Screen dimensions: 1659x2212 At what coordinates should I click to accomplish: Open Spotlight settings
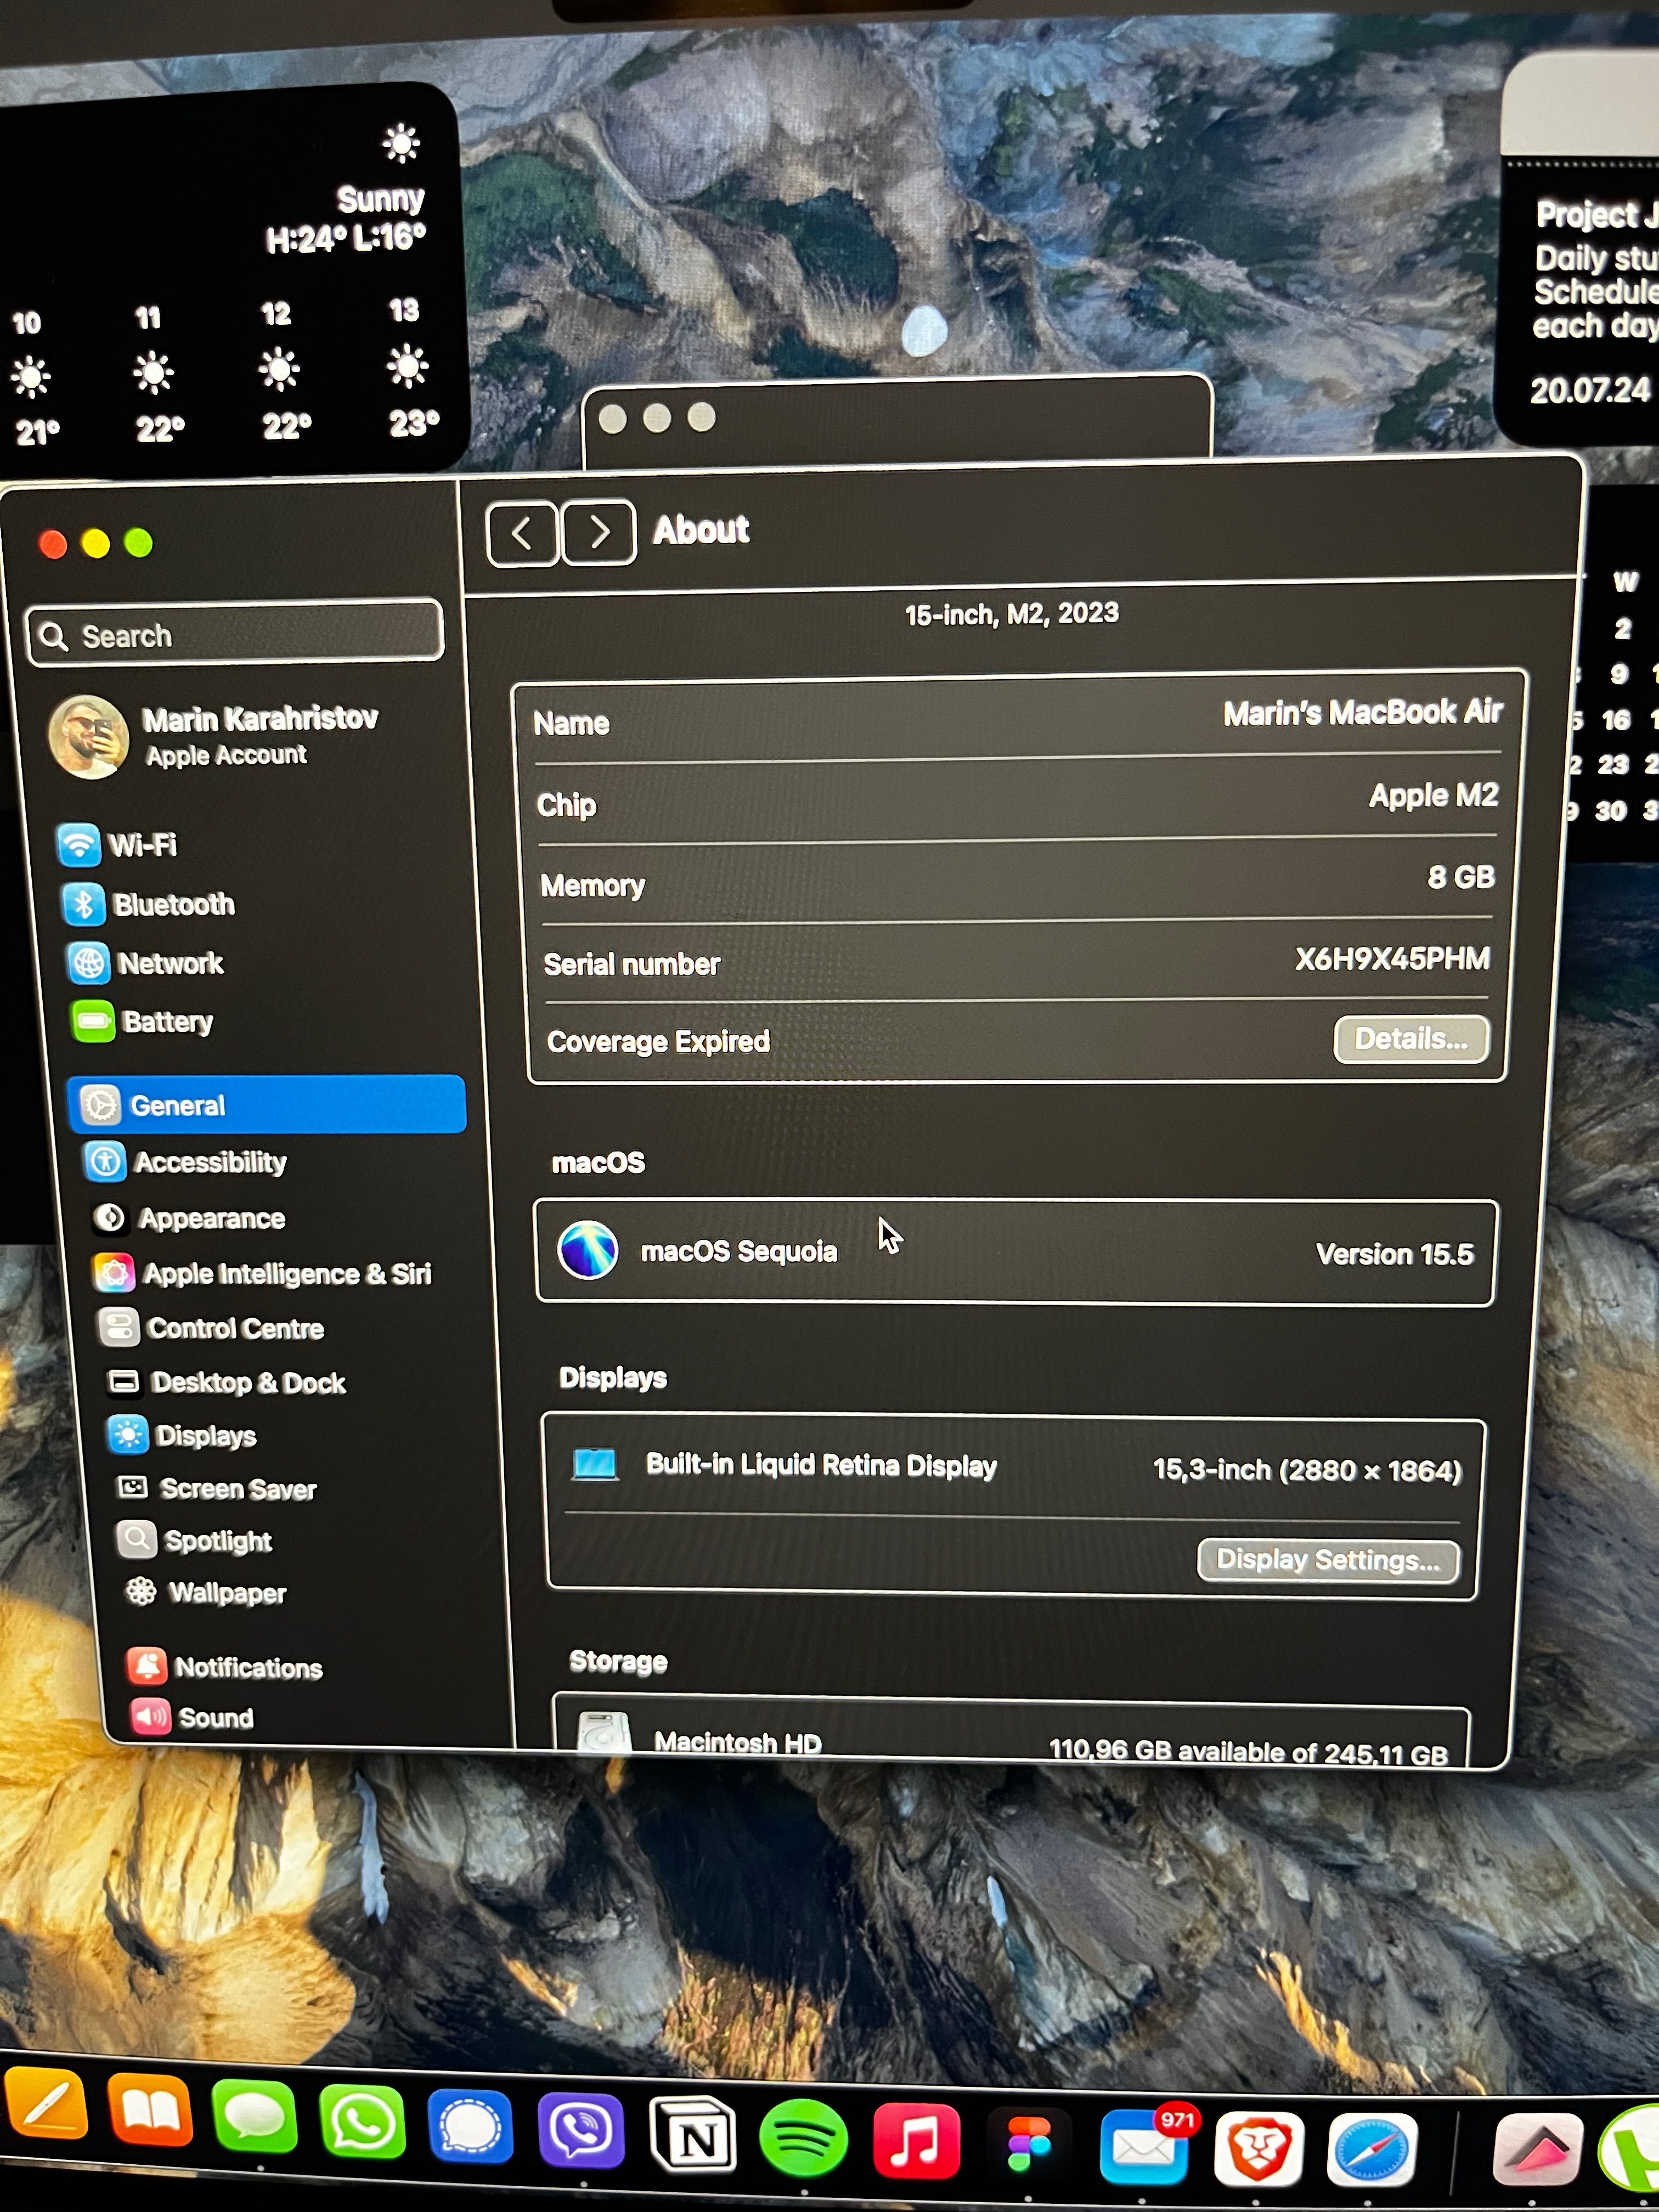195,1540
